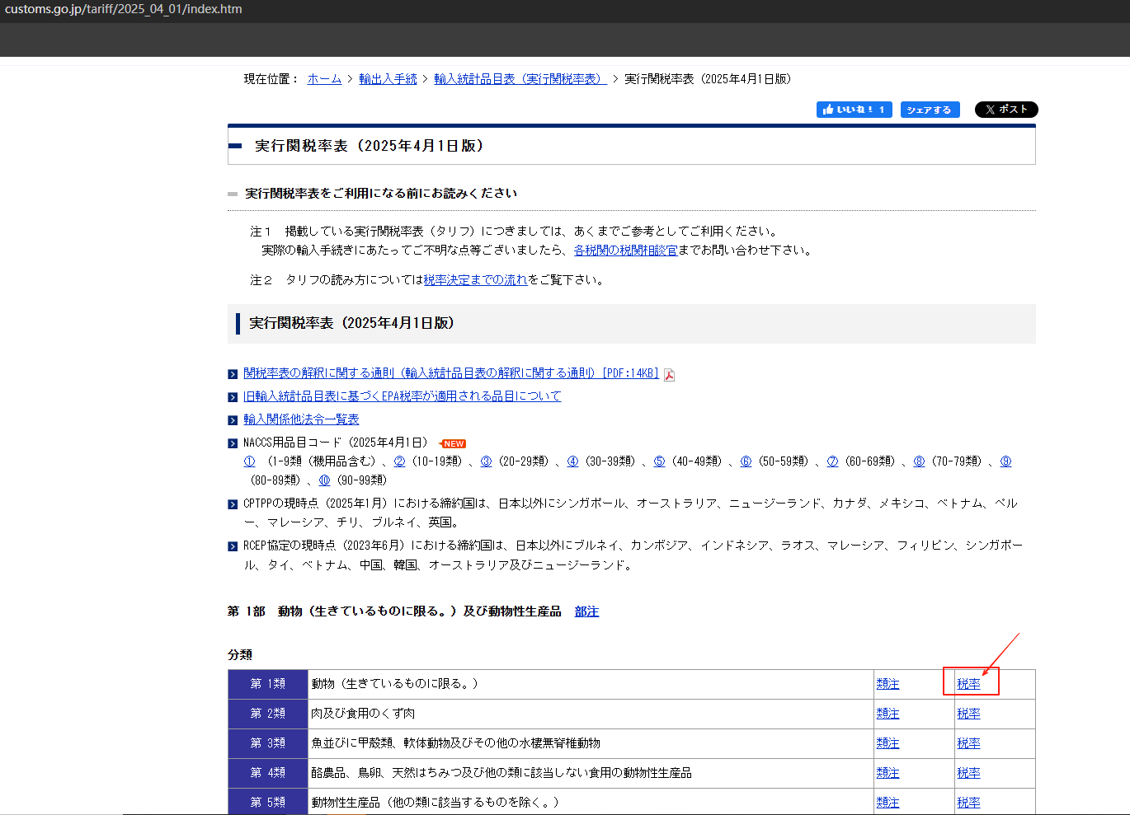The width and height of the screenshot is (1130, 815).
Task: Click arrow bullet icon before 旧輸入統計品目表 link
Action: (x=233, y=397)
